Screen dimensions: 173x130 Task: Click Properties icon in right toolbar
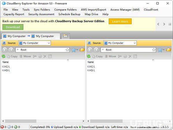tap(135, 56)
